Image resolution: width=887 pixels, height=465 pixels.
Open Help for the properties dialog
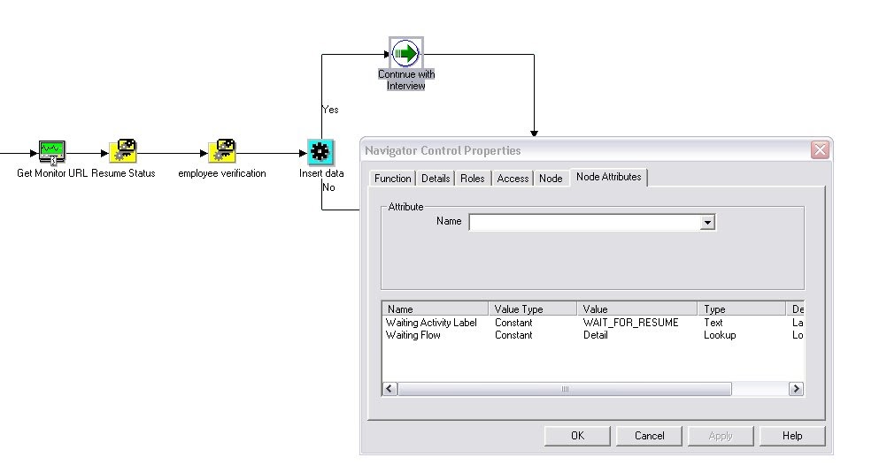[792, 436]
